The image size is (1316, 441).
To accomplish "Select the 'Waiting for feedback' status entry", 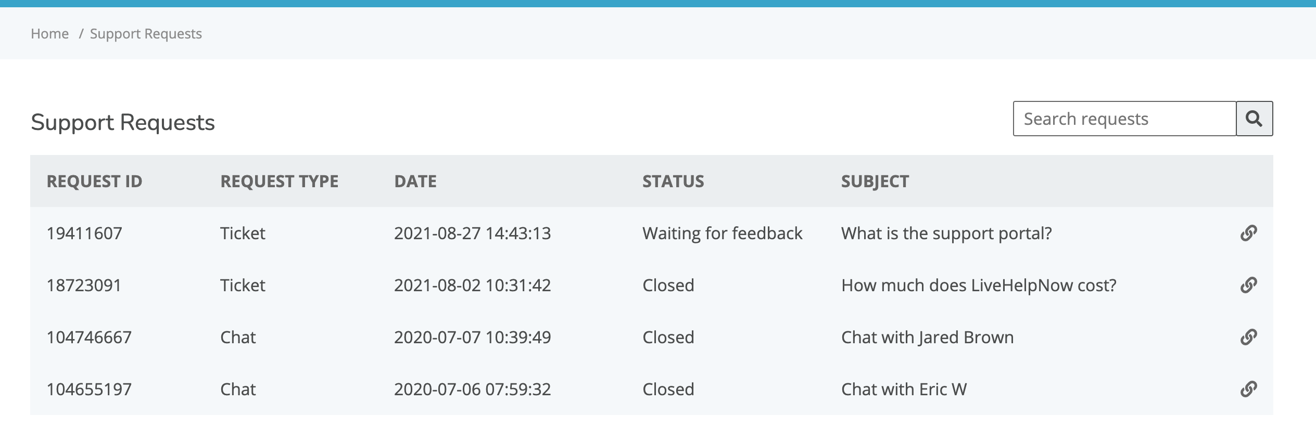I will point(723,233).
